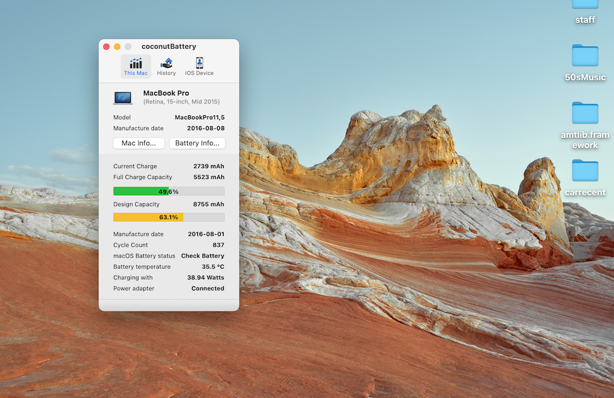
Task: Open the Mac Info... details
Action: point(139,143)
